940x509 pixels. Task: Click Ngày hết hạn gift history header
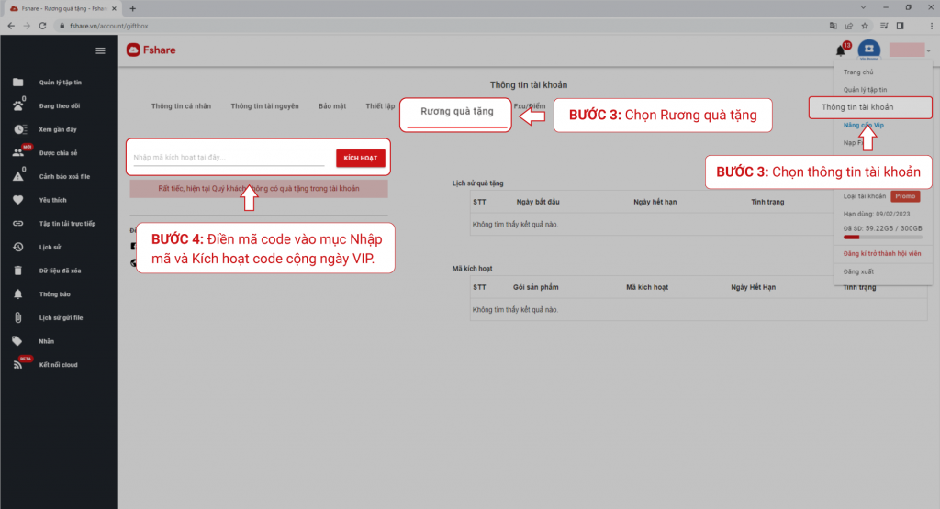pos(655,202)
